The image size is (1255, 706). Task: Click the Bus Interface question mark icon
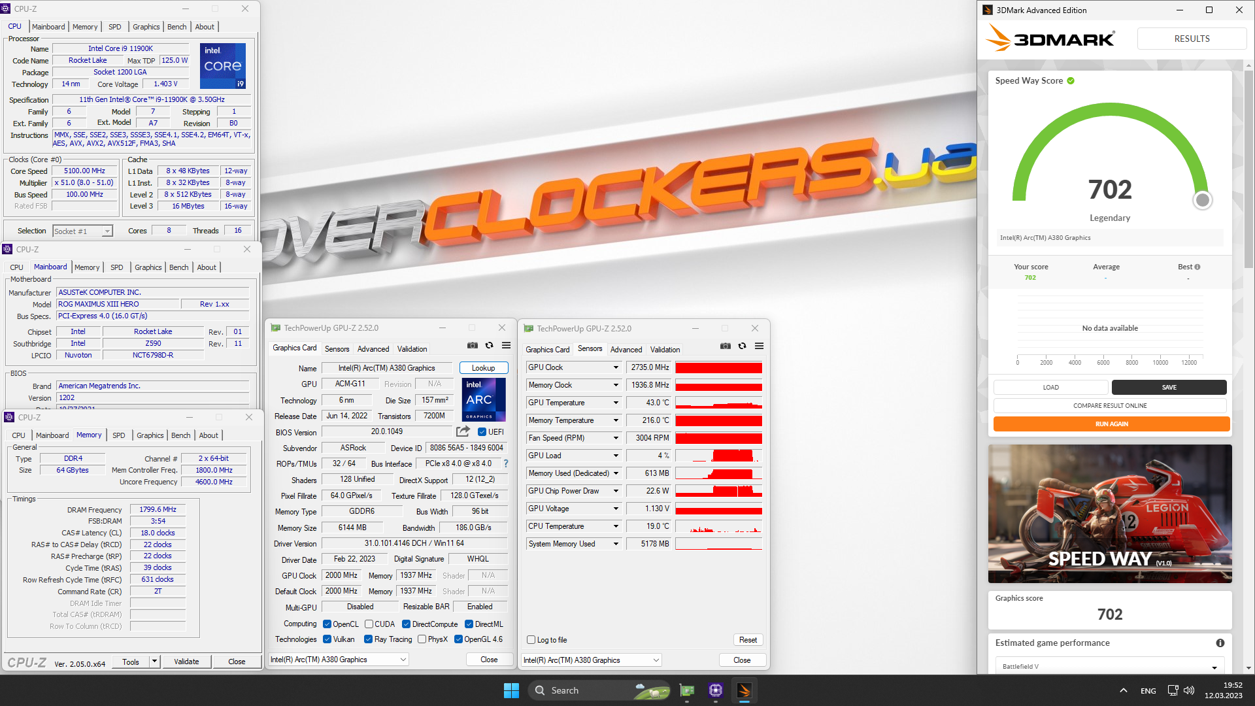click(505, 463)
